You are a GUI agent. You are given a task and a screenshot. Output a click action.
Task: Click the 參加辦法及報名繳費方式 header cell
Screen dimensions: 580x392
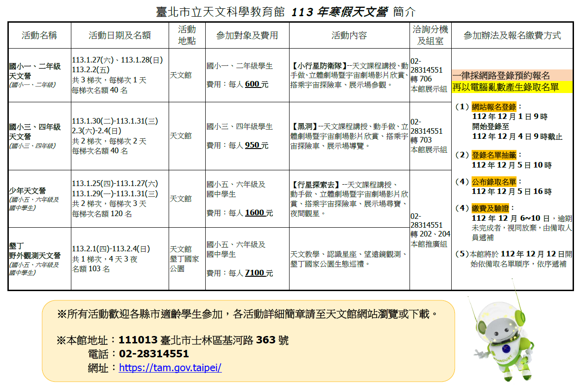pos(512,35)
